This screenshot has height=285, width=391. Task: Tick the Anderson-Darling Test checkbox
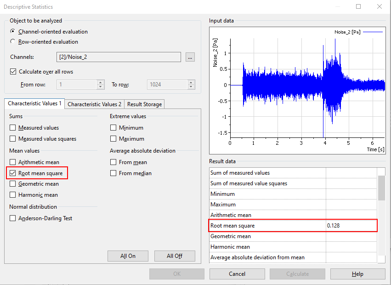tap(13, 218)
